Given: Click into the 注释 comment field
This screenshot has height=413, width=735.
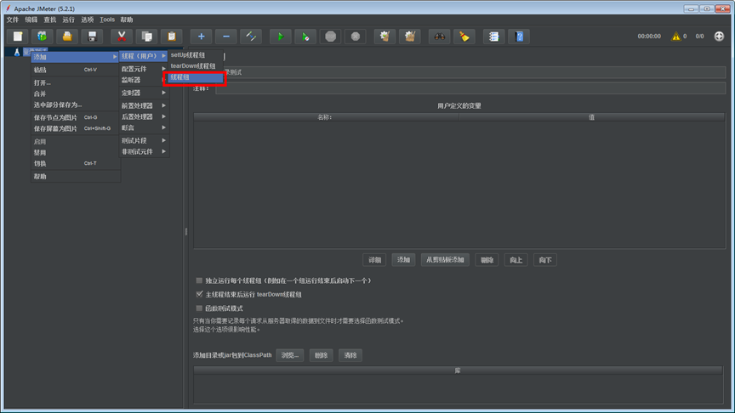Looking at the screenshot, I should point(470,88).
